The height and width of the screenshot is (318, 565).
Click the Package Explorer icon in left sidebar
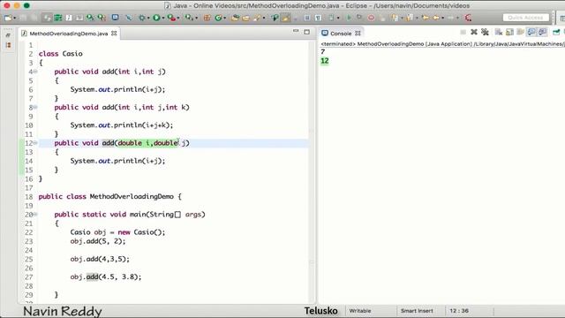8,45
